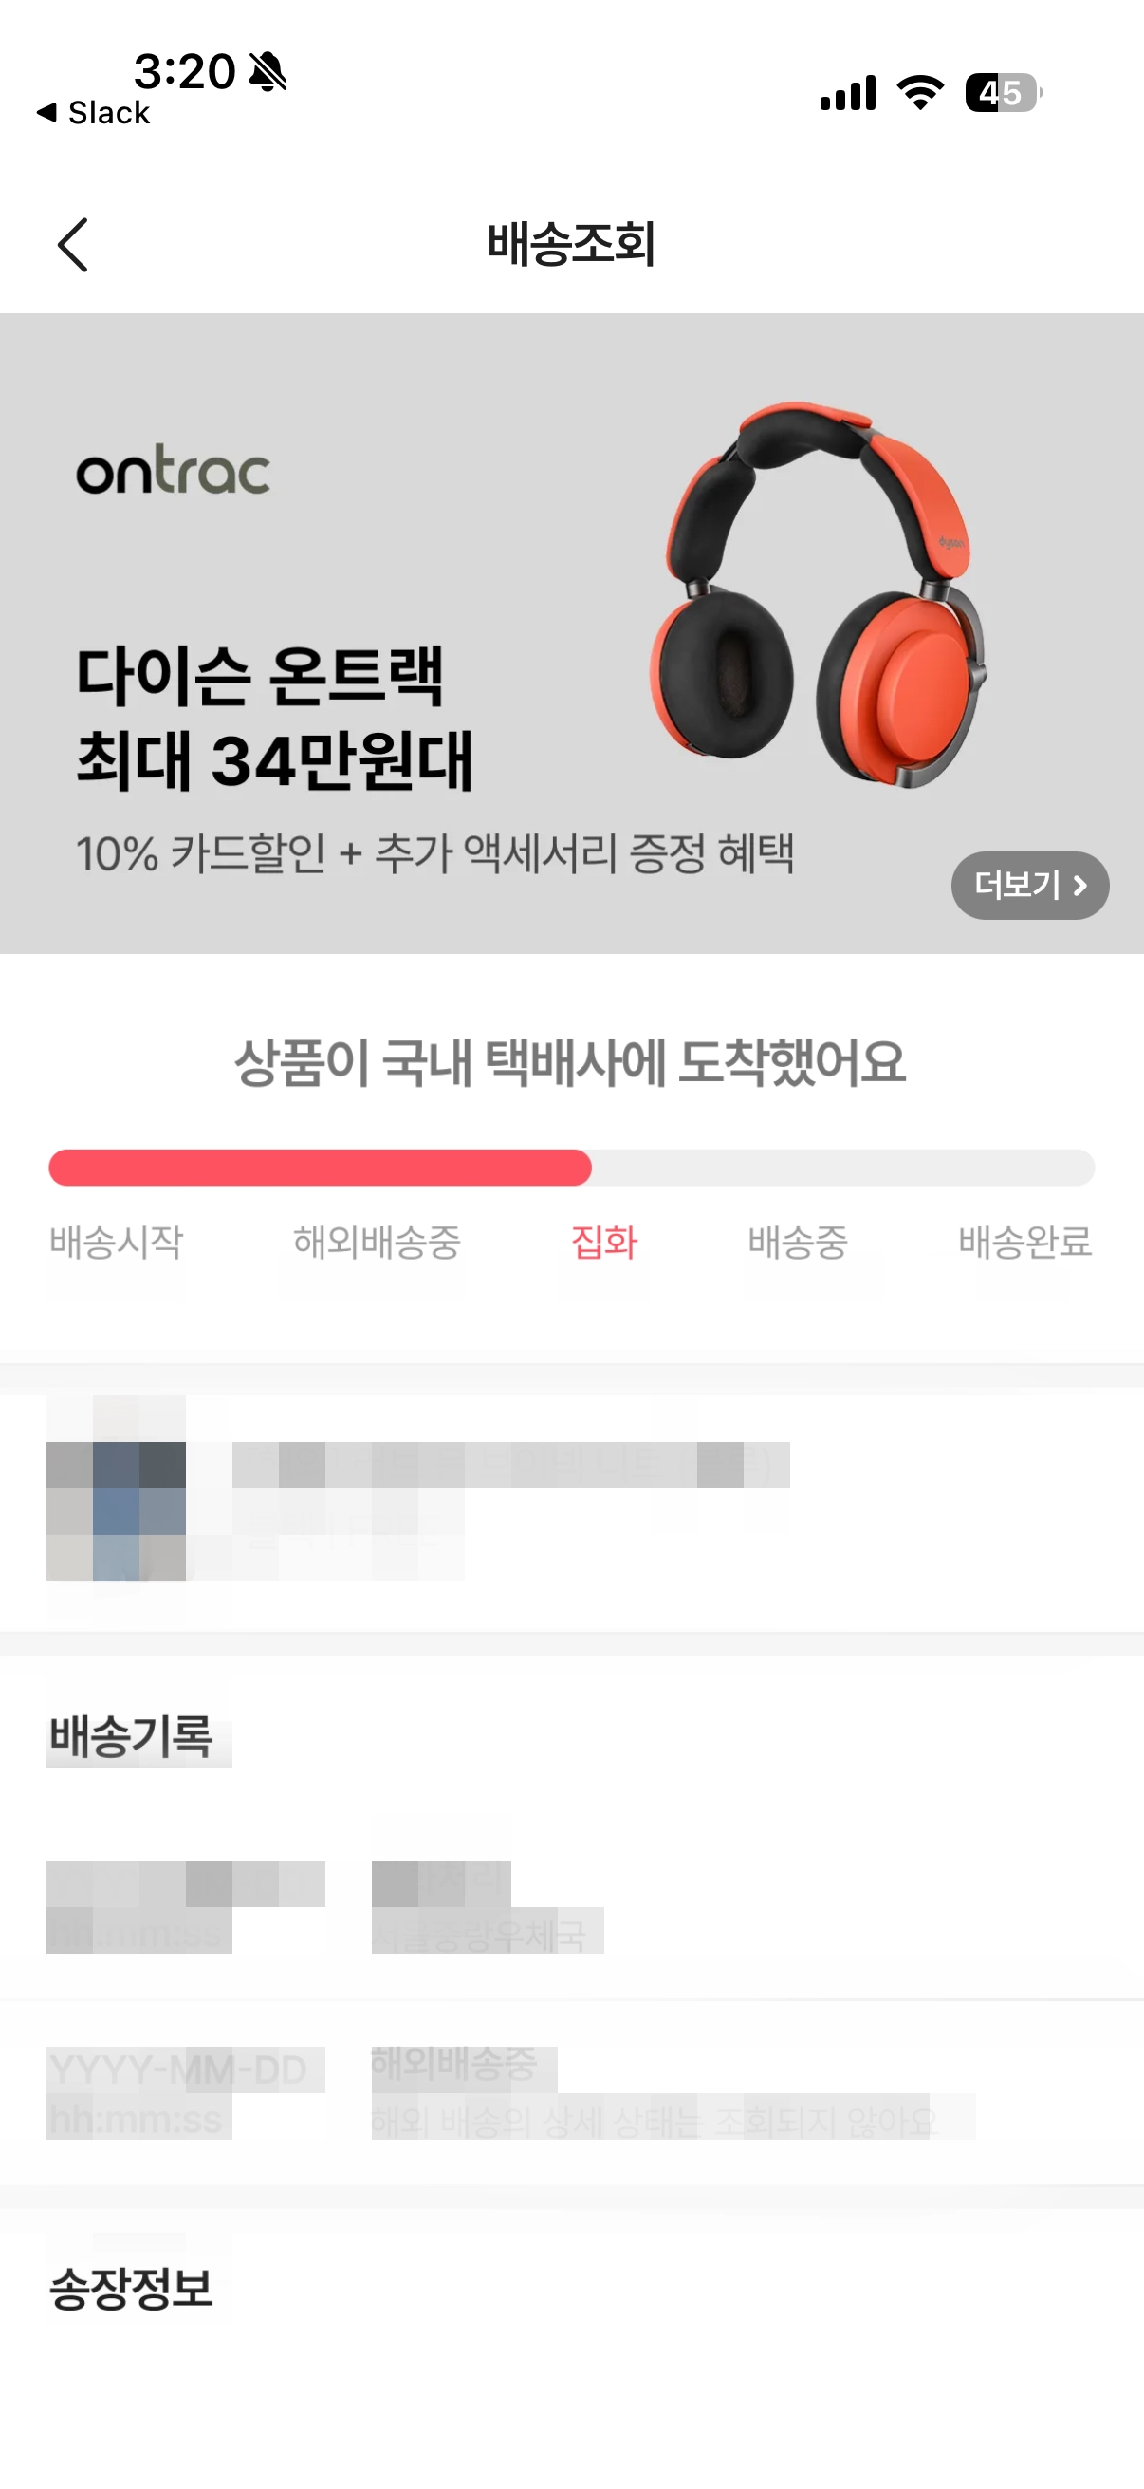
Task: Tap the 배송기록 section heading
Action: coord(130,1736)
